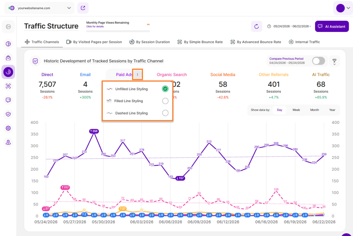Open the date range picker dropdown
Image resolution: width=353 pixels, height=236 pixels.
pos(289,26)
